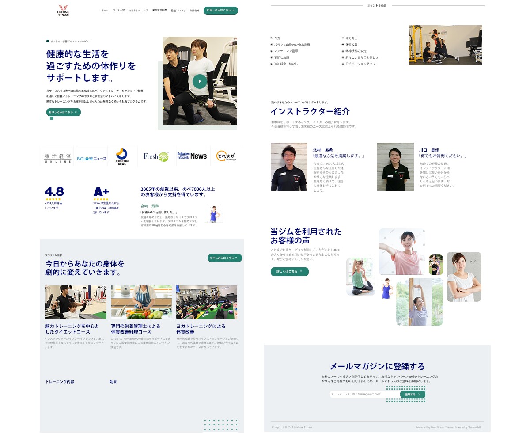Click the インストラクター紹介 heading

click(310, 111)
